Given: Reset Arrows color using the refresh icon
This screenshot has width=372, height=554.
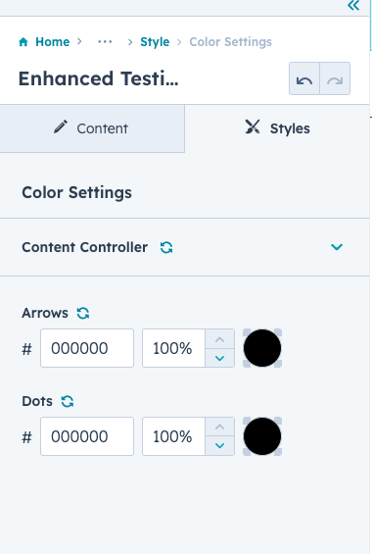Looking at the screenshot, I should 83,313.
